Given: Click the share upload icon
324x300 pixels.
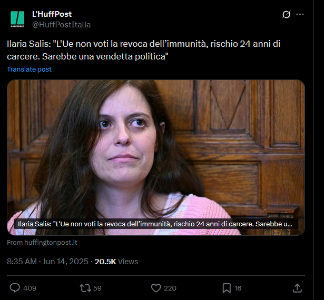Looking at the screenshot, I should [x=297, y=288].
